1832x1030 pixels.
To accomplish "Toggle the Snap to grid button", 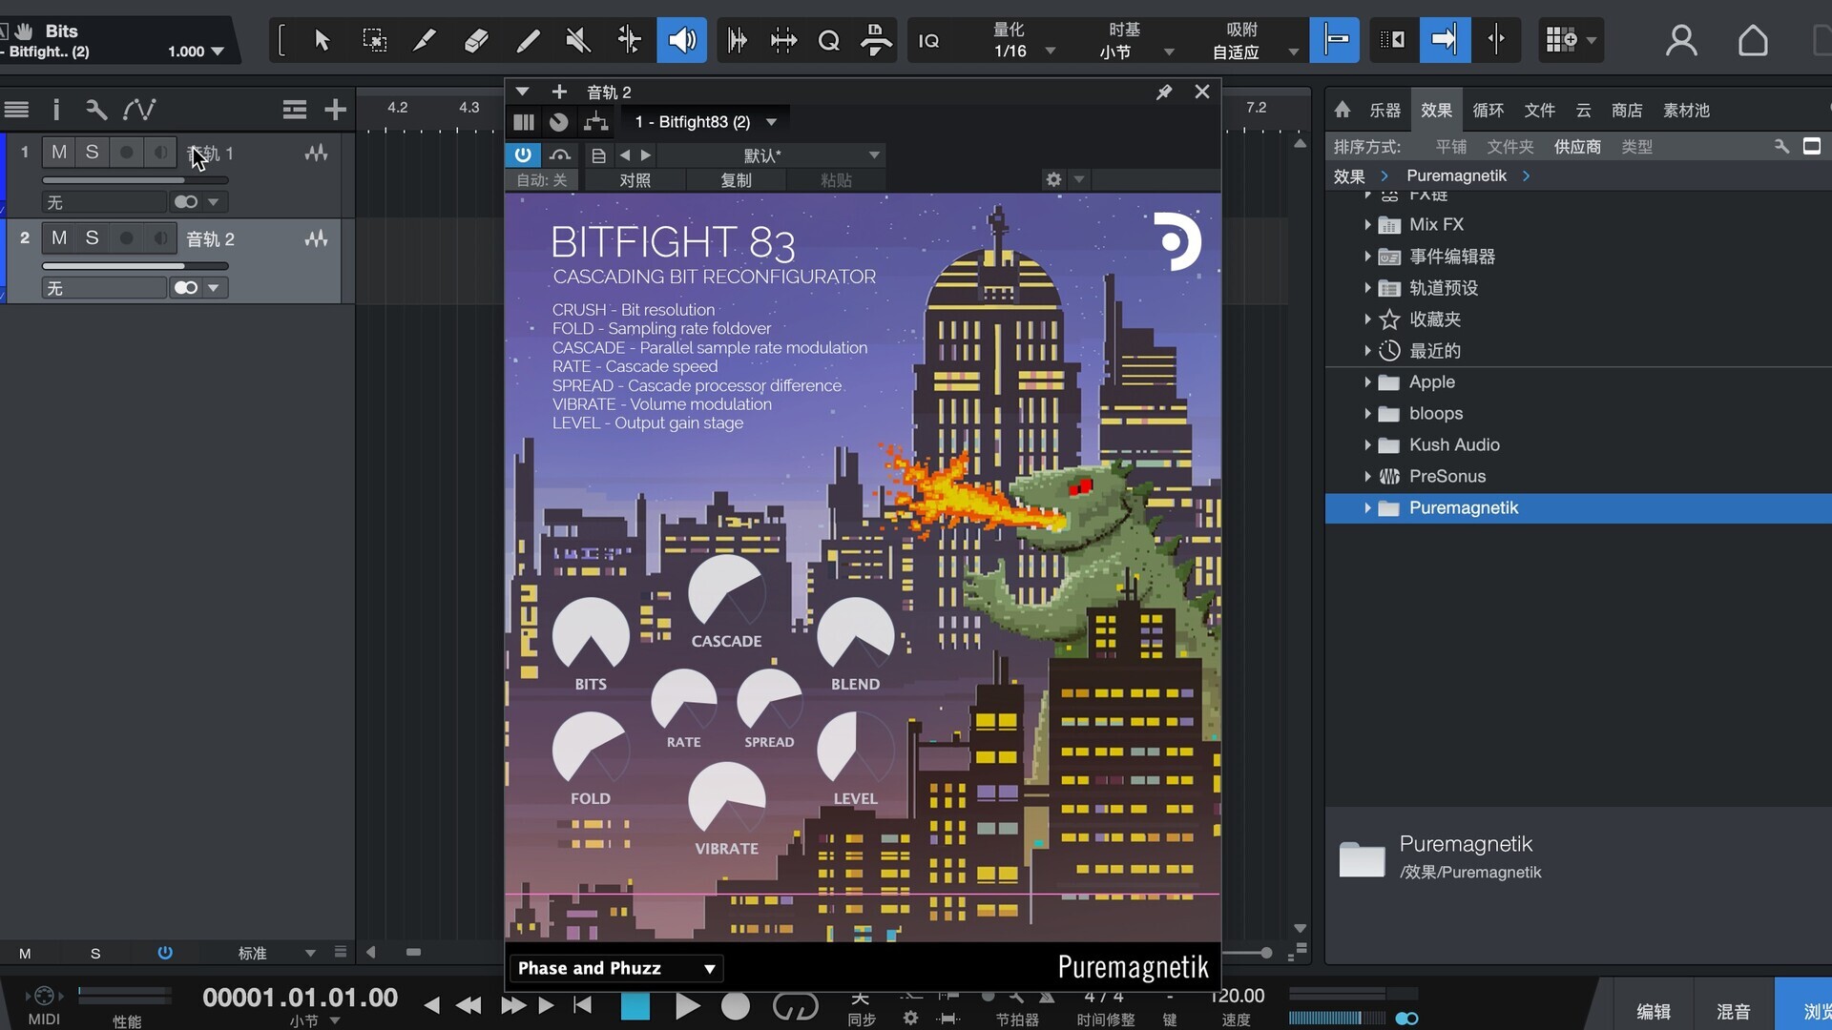I will tap(1335, 40).
